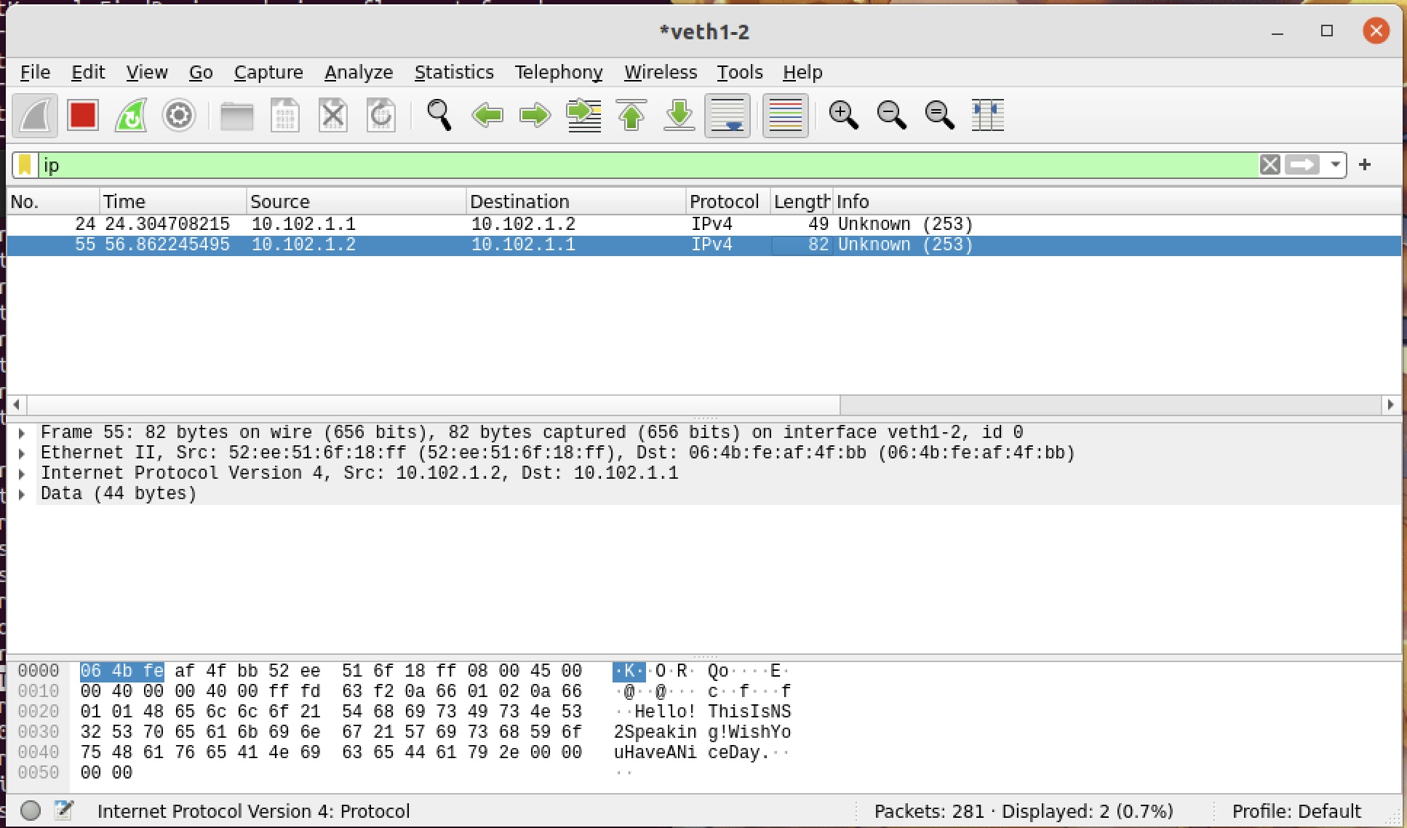Viewport: 1407px width, 828px height.
Task: Apply the display filter with arrow button
Action: click(x=1302, y=165)
